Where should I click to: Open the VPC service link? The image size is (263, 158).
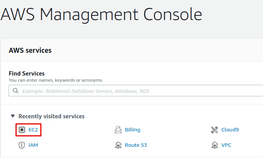(227, 145)
